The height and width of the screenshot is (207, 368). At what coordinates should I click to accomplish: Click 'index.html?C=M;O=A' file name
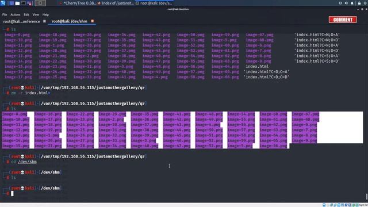click(317, 34)
